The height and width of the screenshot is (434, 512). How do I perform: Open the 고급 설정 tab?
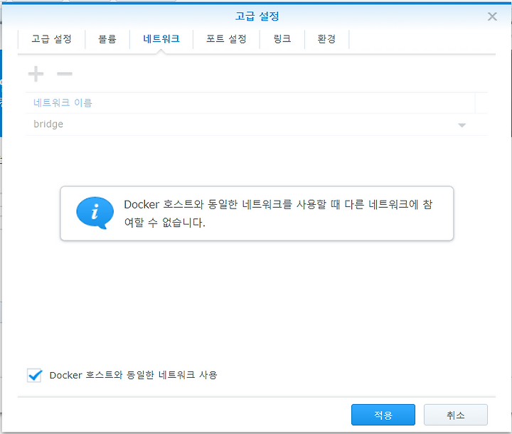pos(51,39)
